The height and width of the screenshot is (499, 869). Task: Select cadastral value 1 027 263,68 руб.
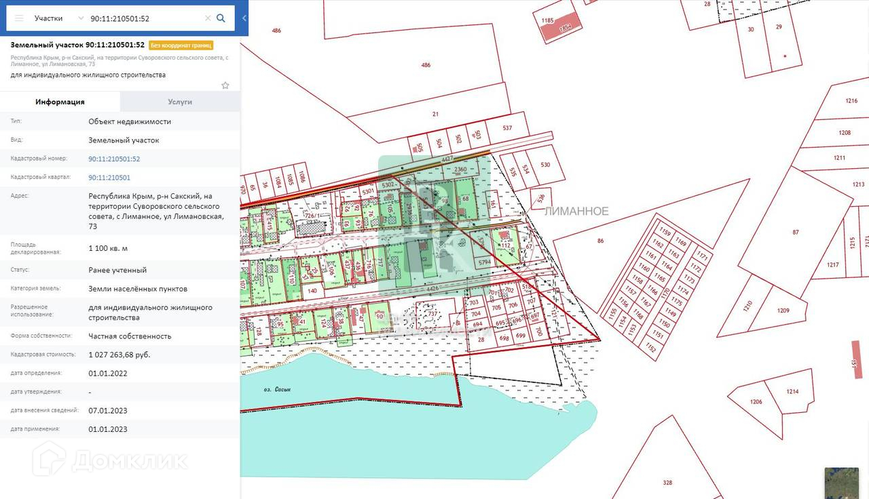coord(119,355)
